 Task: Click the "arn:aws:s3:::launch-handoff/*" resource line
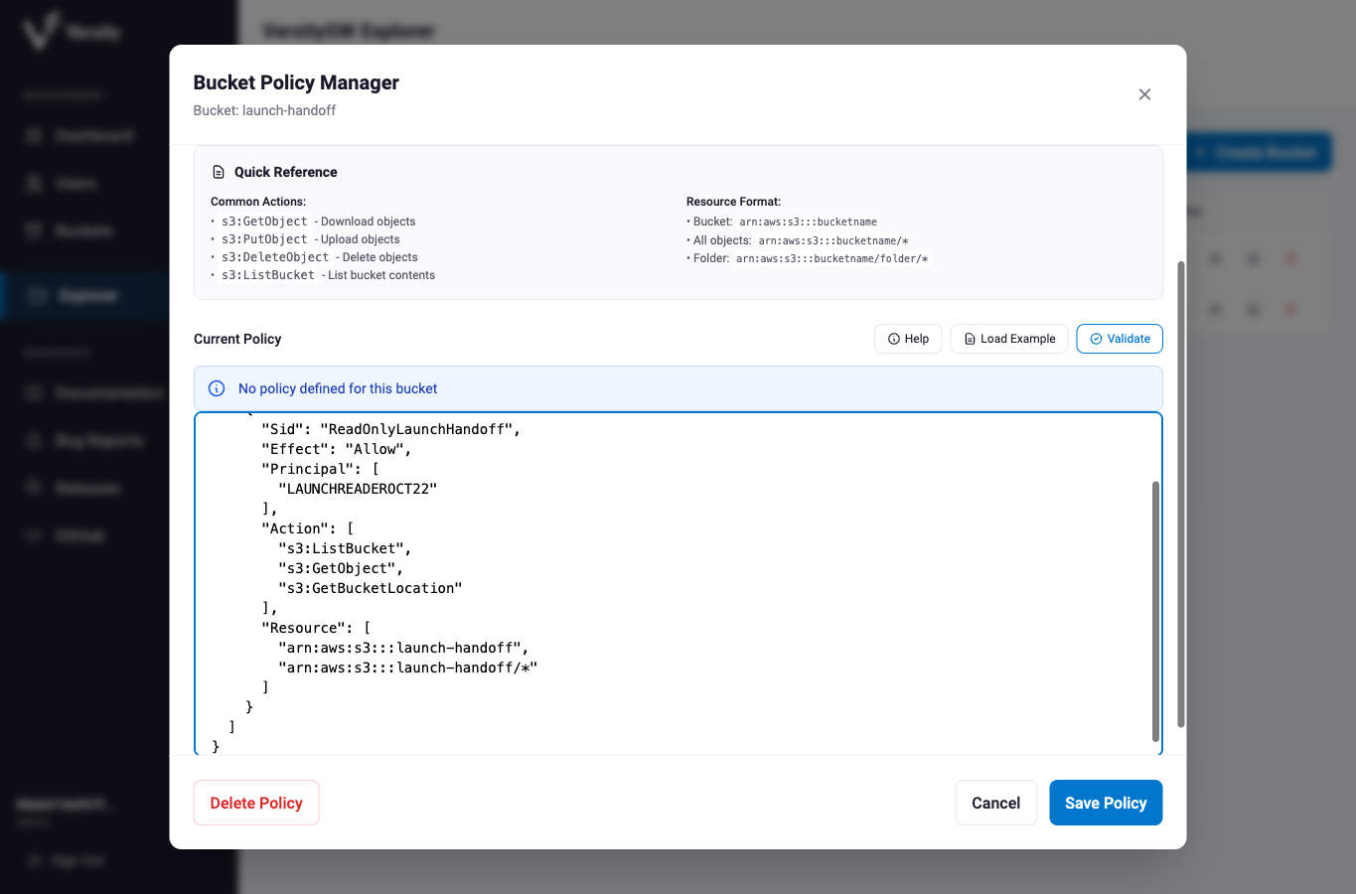408,668
